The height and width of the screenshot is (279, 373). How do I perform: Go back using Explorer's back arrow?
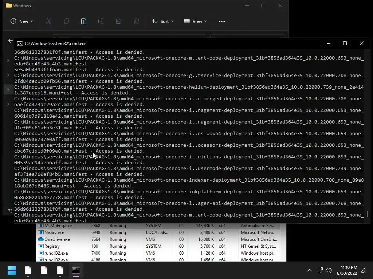(10, 41)
